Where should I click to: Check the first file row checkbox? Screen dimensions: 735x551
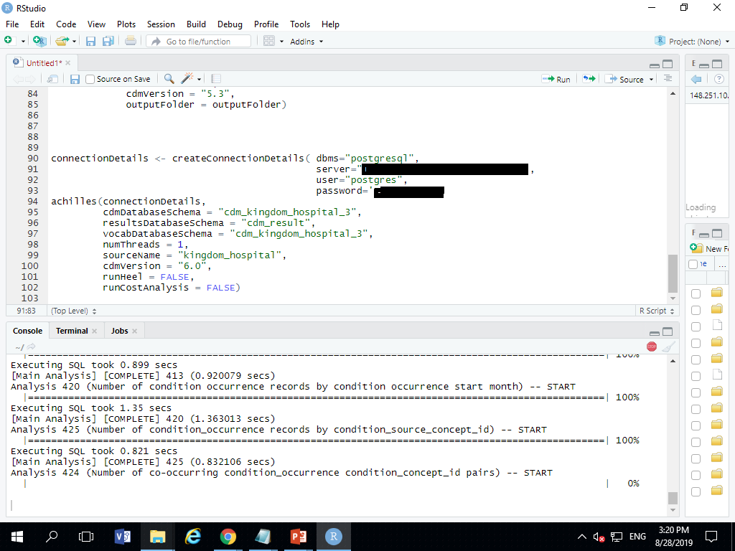coord(696,293)
